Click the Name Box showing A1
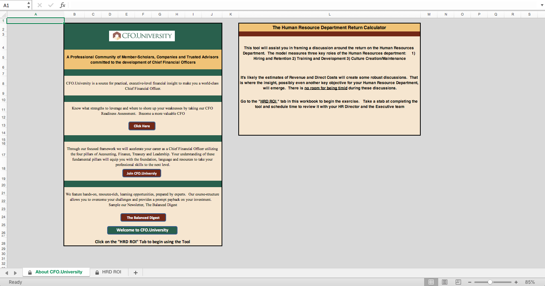 tap(13, 5)
